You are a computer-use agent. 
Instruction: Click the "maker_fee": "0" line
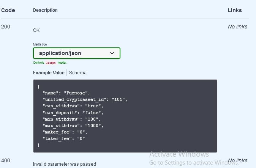pyautogui.click(x=65, y=132)
